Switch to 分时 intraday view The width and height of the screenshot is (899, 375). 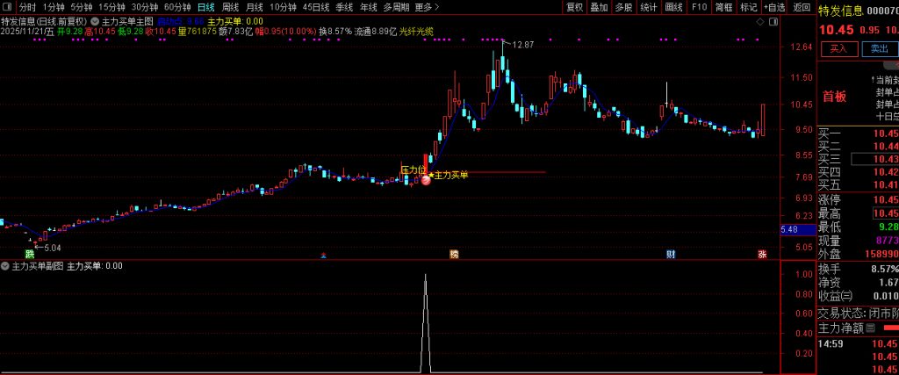click(x=27, y=7)
